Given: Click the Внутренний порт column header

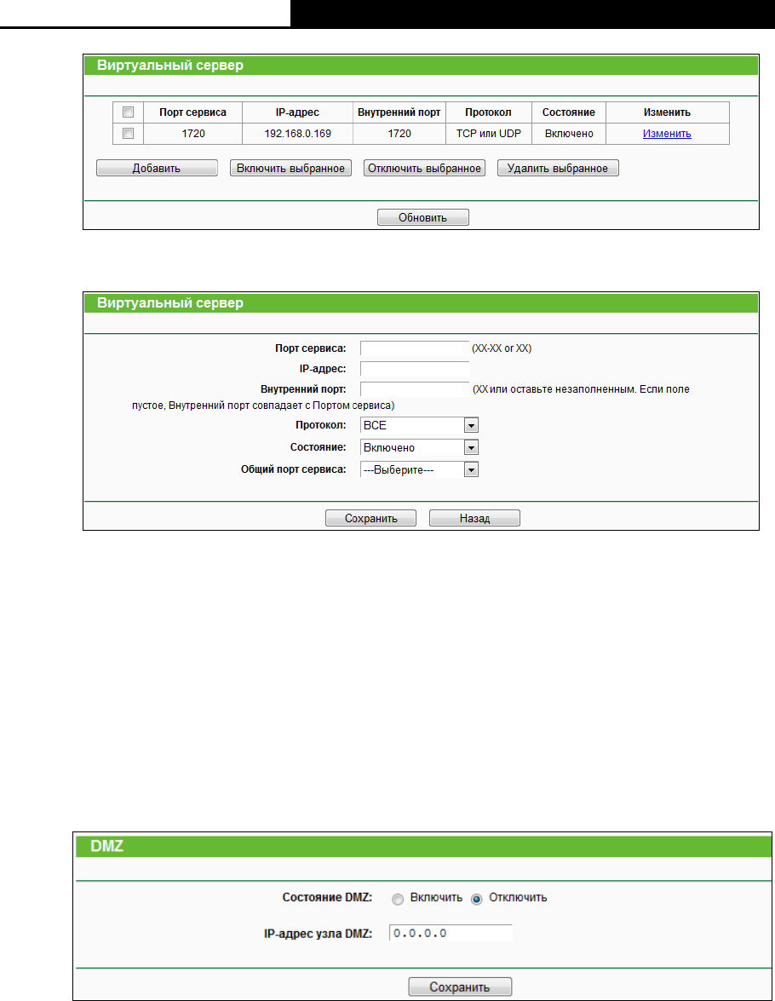Looking at the screenshot, I should point(399,112).
